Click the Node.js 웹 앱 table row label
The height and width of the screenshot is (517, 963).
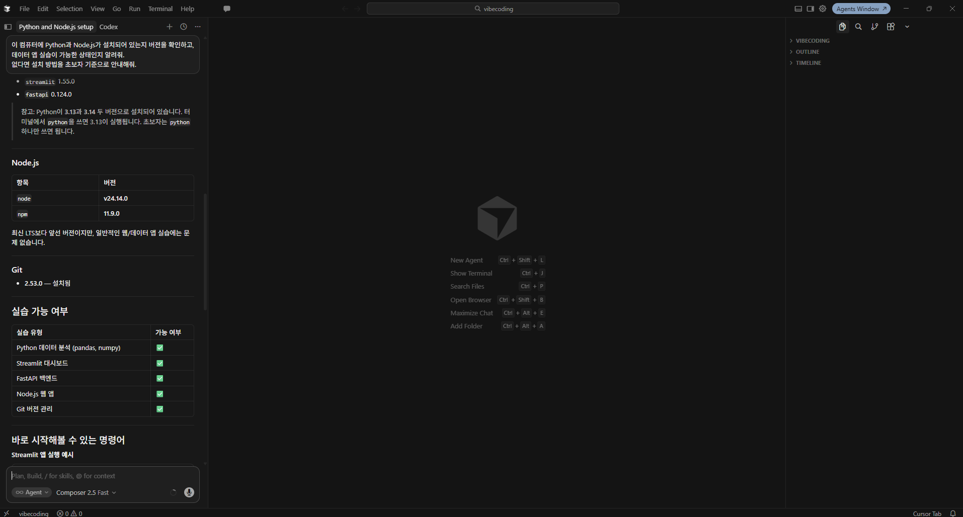[35, 394]
